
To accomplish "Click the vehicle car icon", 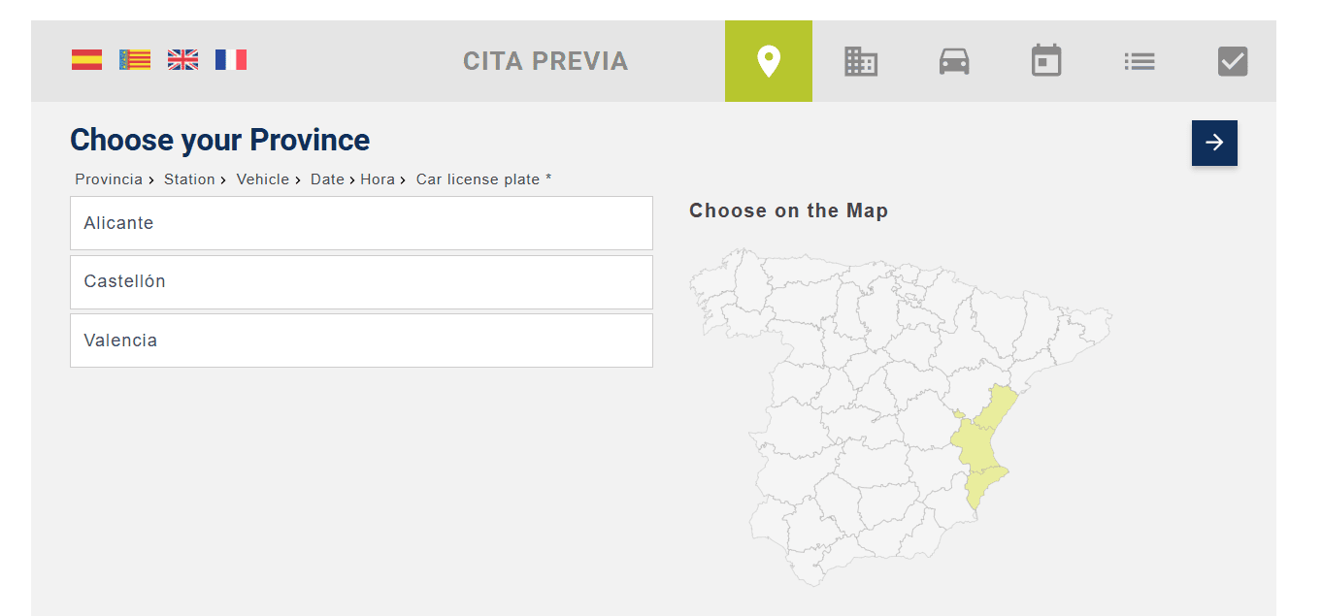I will (953, 60).
